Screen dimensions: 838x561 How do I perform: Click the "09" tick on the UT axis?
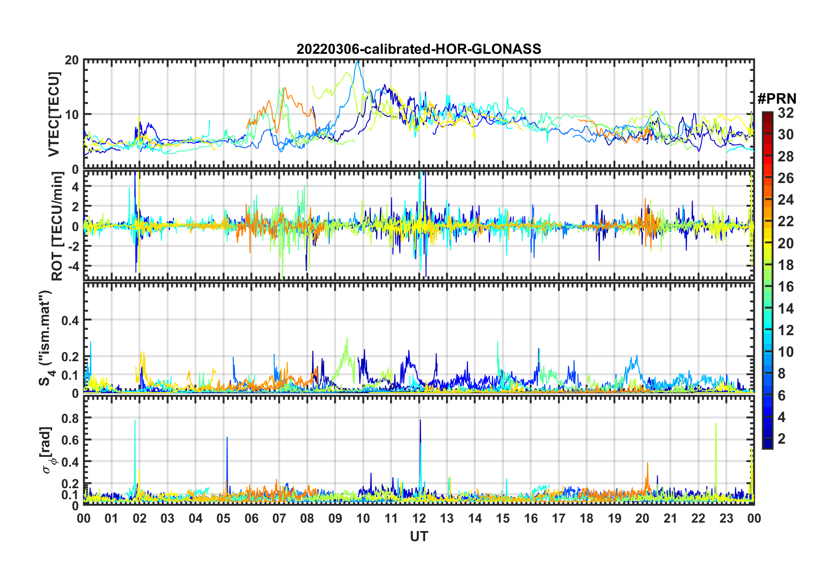click(x=335, y=518)
